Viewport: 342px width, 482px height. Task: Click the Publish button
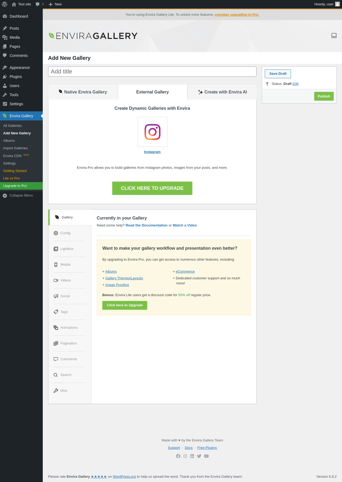point(324,96)
